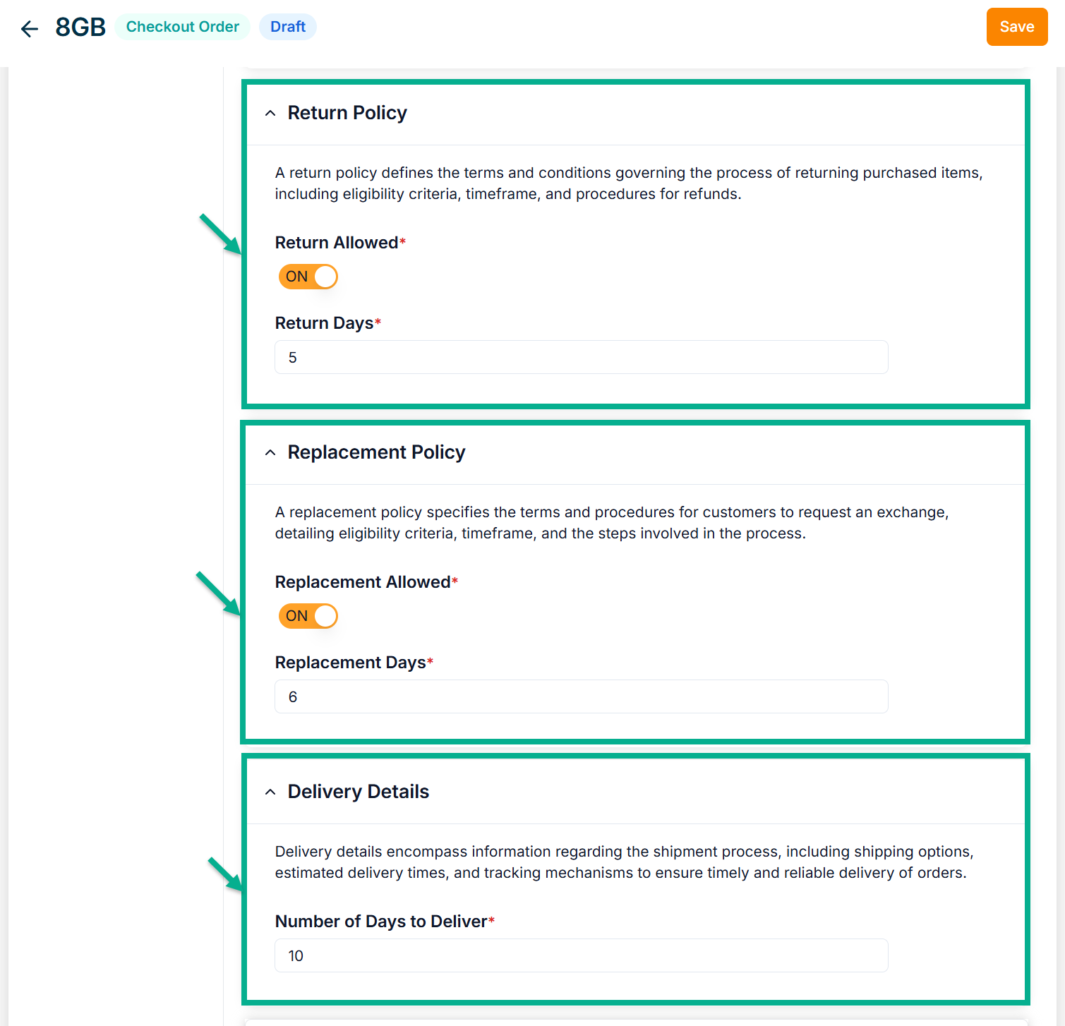Collapse the Replacement Policy chevron
This screenshot has width=1065, height=1026.
pos(270,453)
